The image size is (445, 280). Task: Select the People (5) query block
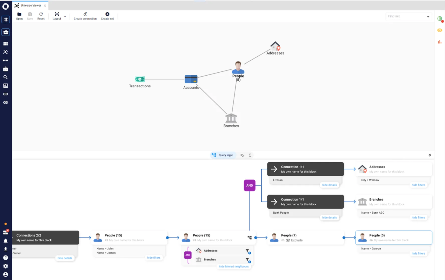click(393, 237)
